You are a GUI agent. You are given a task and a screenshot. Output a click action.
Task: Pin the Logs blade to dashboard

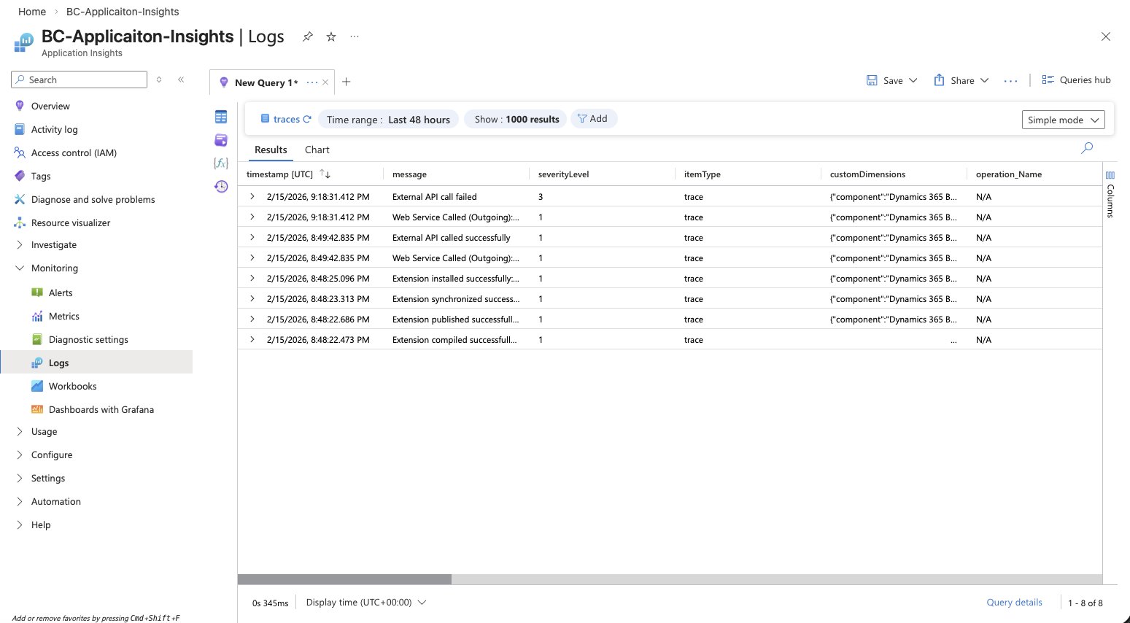pyautogui.click(x=308, y=36)
